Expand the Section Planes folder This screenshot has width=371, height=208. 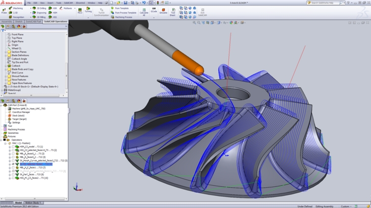point(5,52)
